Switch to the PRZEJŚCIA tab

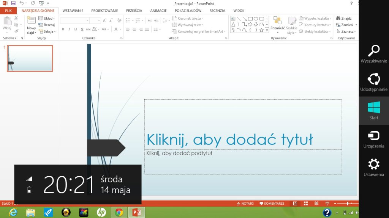pyautogui.click(x=134, y=11)
